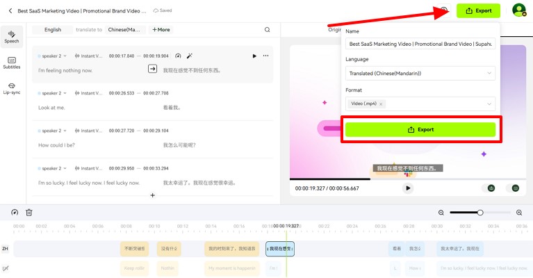Select the 没有什么 clip on ZH track
This screenshot has width=533, height=278.
click(169, 249)
